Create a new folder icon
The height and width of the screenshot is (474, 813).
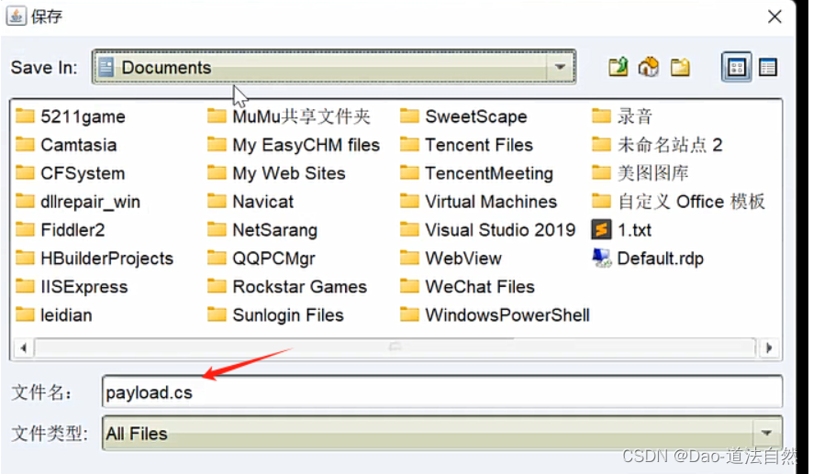(680, 67)
